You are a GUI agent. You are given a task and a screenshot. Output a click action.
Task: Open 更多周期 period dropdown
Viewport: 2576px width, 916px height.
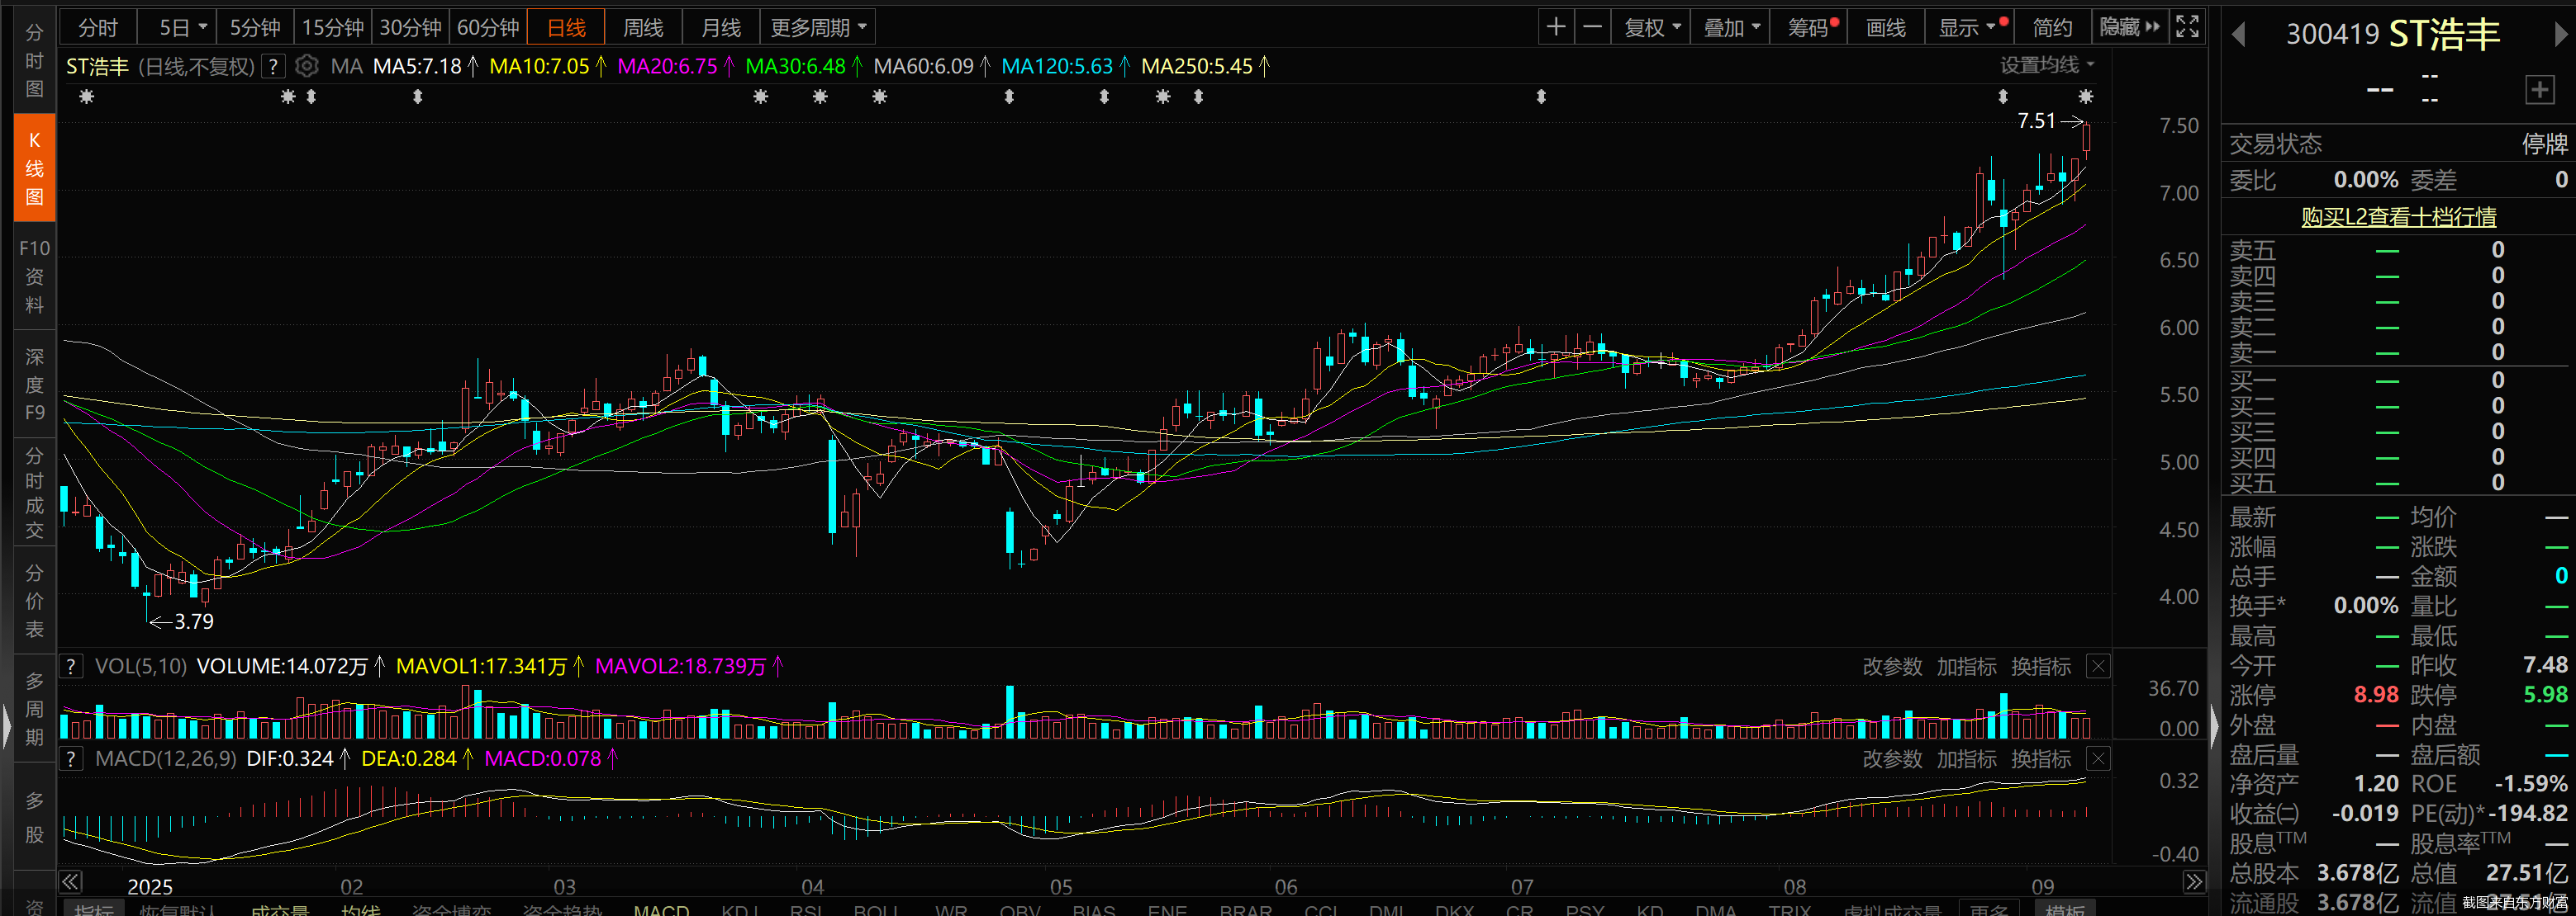coord(818,27)
